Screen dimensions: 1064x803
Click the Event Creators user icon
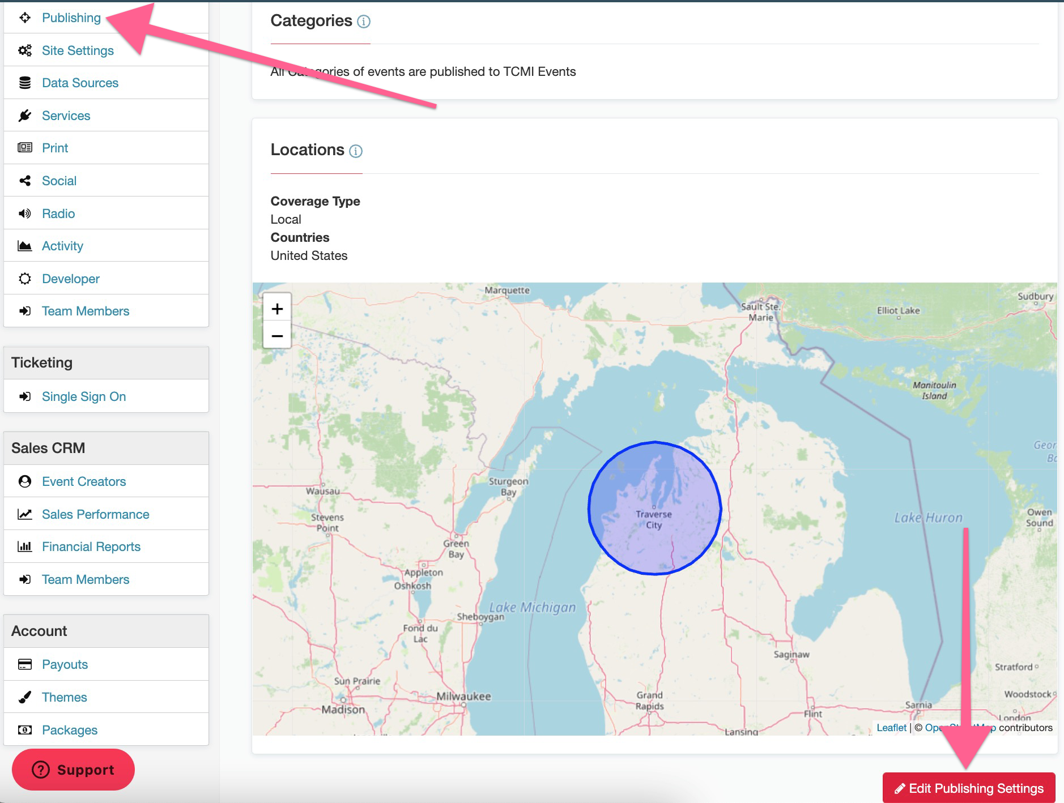pos(25,481)
